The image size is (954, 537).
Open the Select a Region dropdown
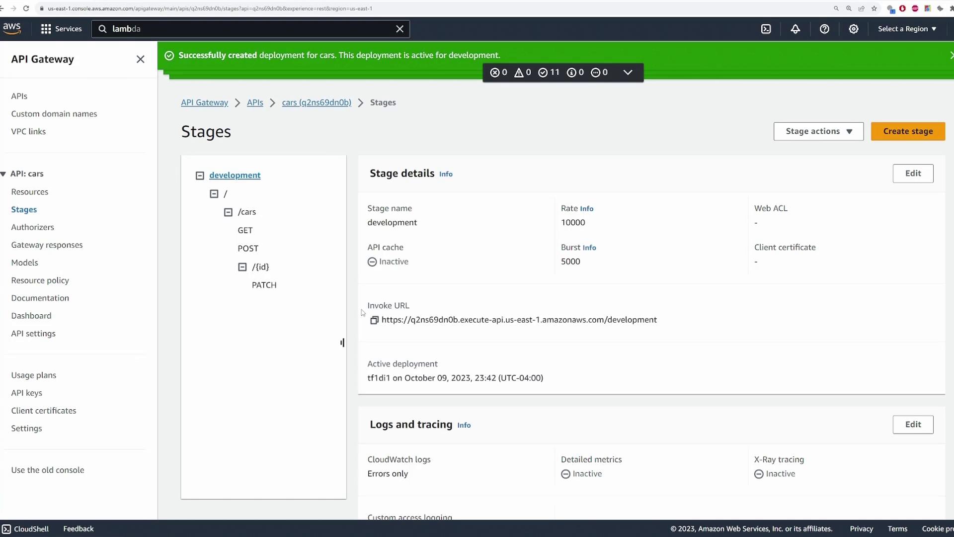click(907, 29)
